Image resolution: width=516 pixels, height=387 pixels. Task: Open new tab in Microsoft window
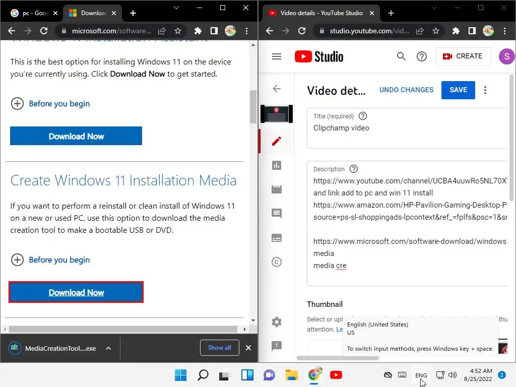(x=133, y=13)
